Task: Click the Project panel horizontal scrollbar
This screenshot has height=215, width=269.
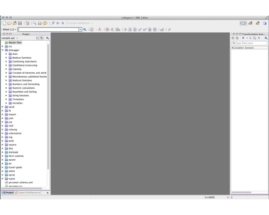Action: tap(22, 188)
